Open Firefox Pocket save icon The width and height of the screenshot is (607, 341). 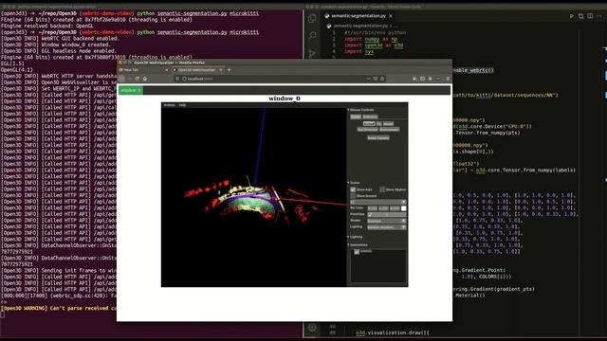pyautogui.click(x=376, y=79)
